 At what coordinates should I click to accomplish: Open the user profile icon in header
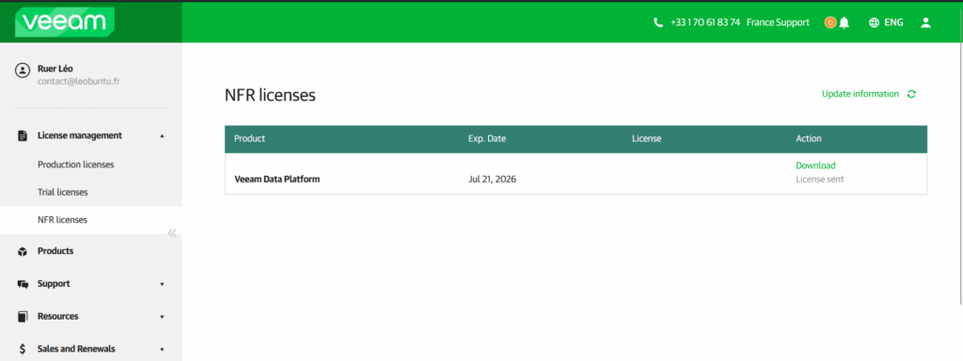click(x=925, y=23)
